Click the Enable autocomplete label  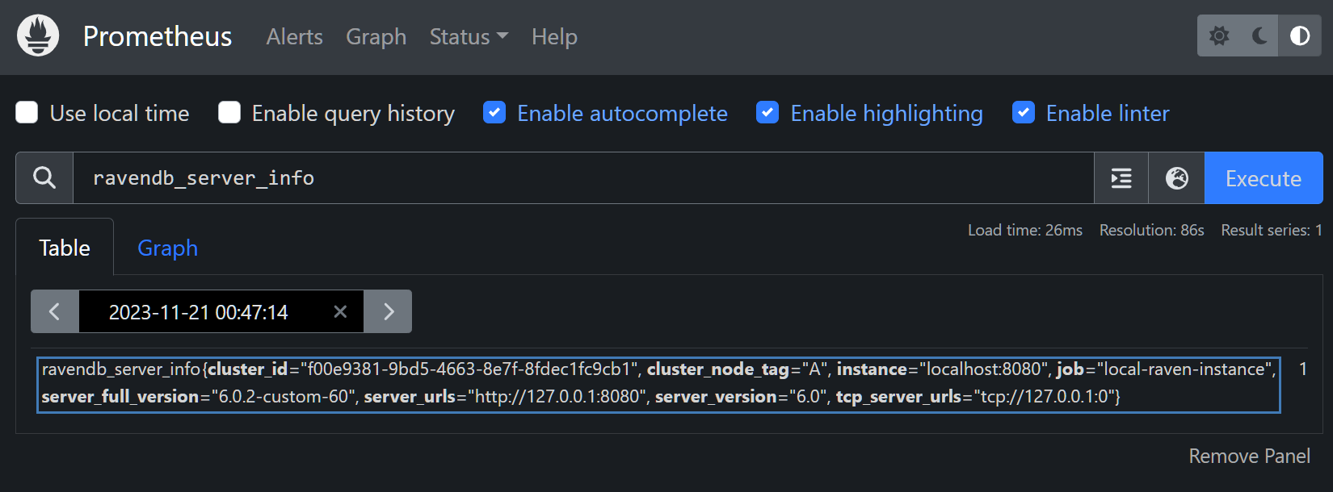[622, 114]
